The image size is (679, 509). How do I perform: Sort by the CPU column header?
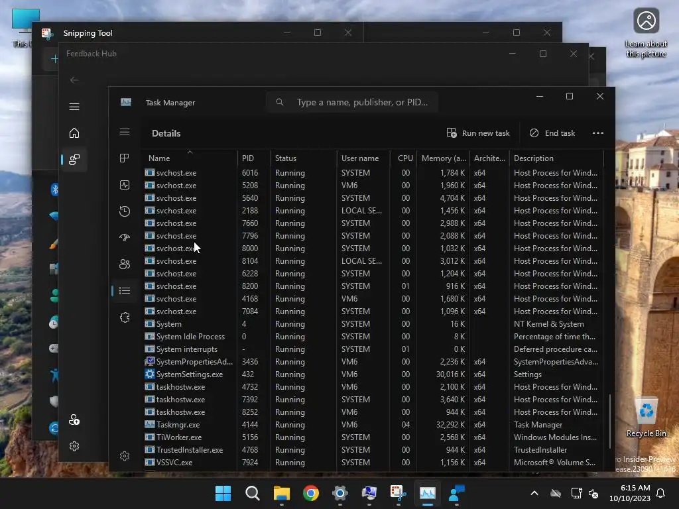click(x=404, y=158)
